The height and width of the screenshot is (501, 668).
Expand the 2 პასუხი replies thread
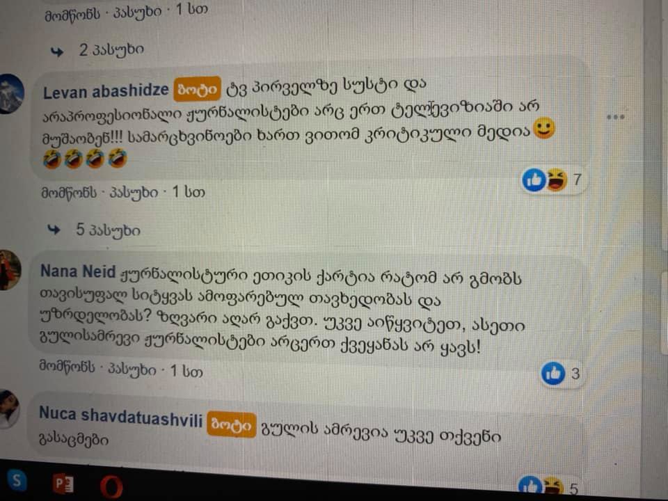point(111,50)
